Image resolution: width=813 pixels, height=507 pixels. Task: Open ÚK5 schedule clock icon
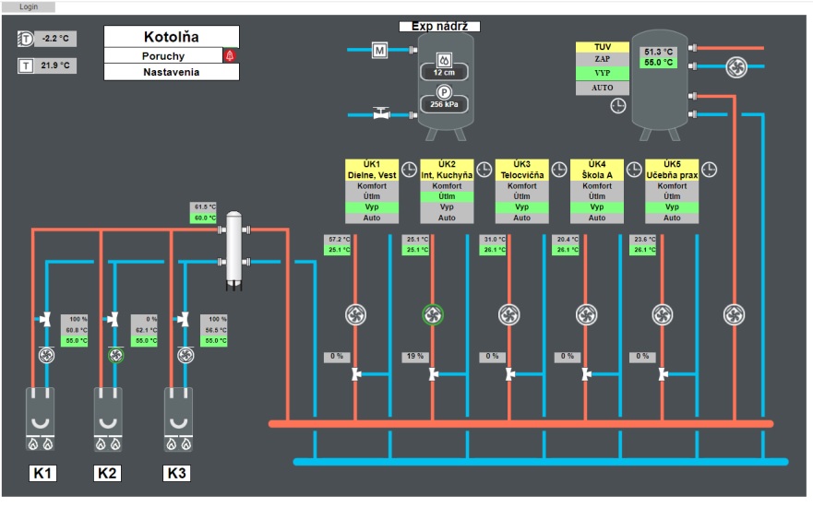pyautogui.click(x=709, y=170)
